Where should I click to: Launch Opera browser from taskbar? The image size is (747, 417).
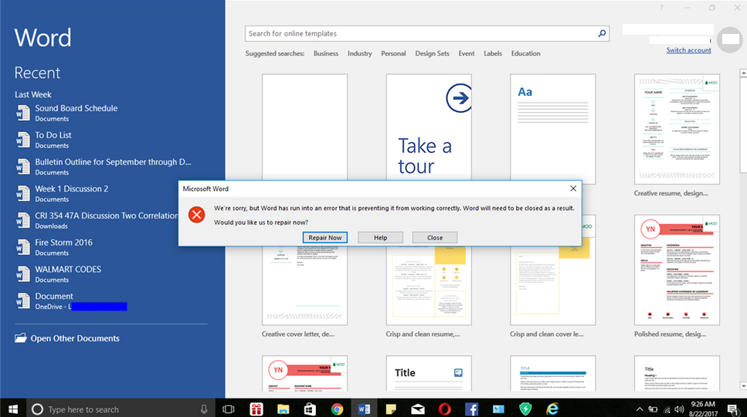(445, 409)
